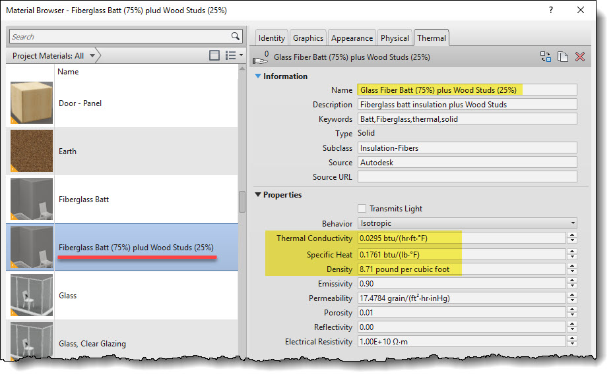
Task: Increase Density using its up stepper arrow
Action: [x=571, y=267]
